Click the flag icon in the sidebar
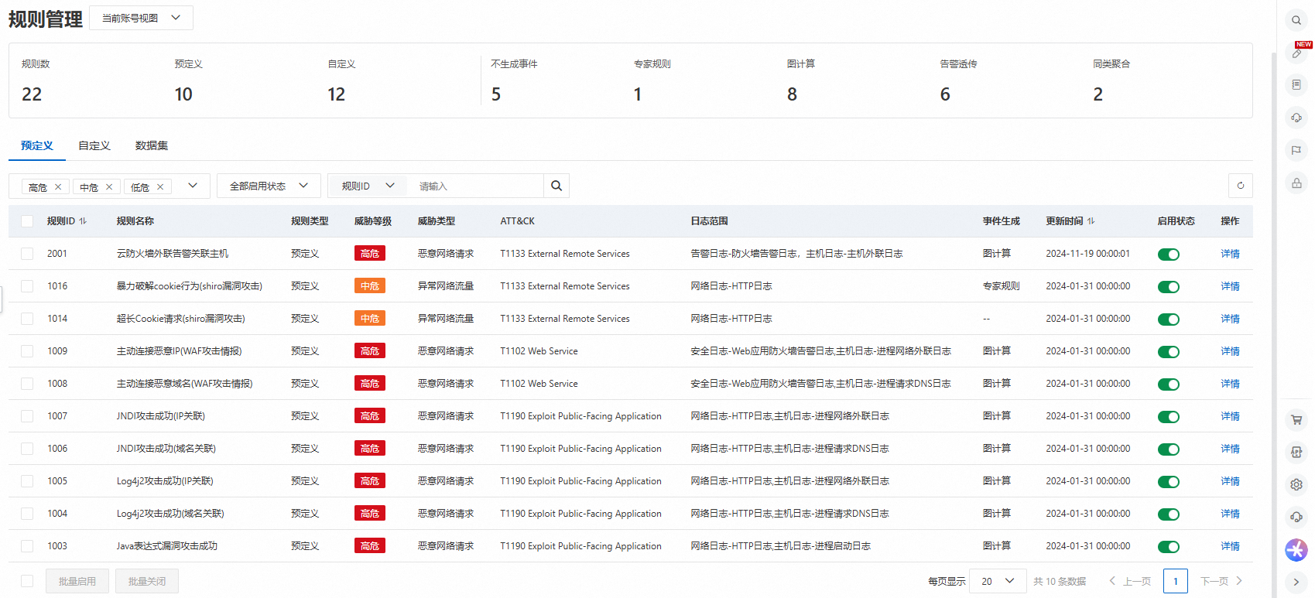Viewport: 1315px width, 598px height. [1296, 150]
